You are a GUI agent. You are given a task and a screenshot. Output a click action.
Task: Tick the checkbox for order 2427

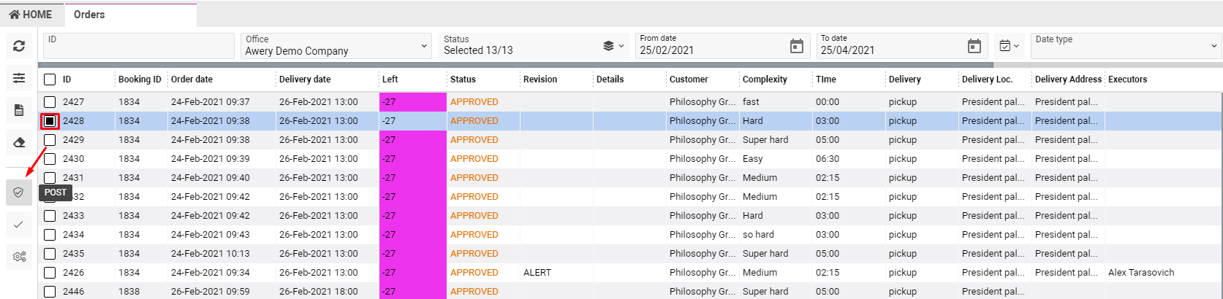50,102
